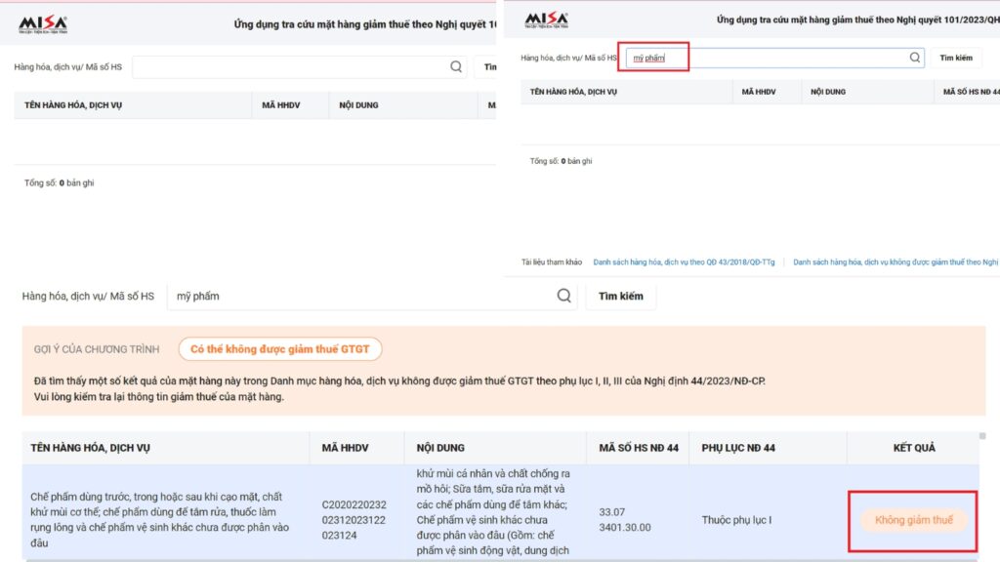The width and height of the screenshot is (1000, 562).
Task: Select the row 'Chế phẩm dùng trước, trong hoặc sau khi cạo mặt'
Action: [x=501, y=513]
